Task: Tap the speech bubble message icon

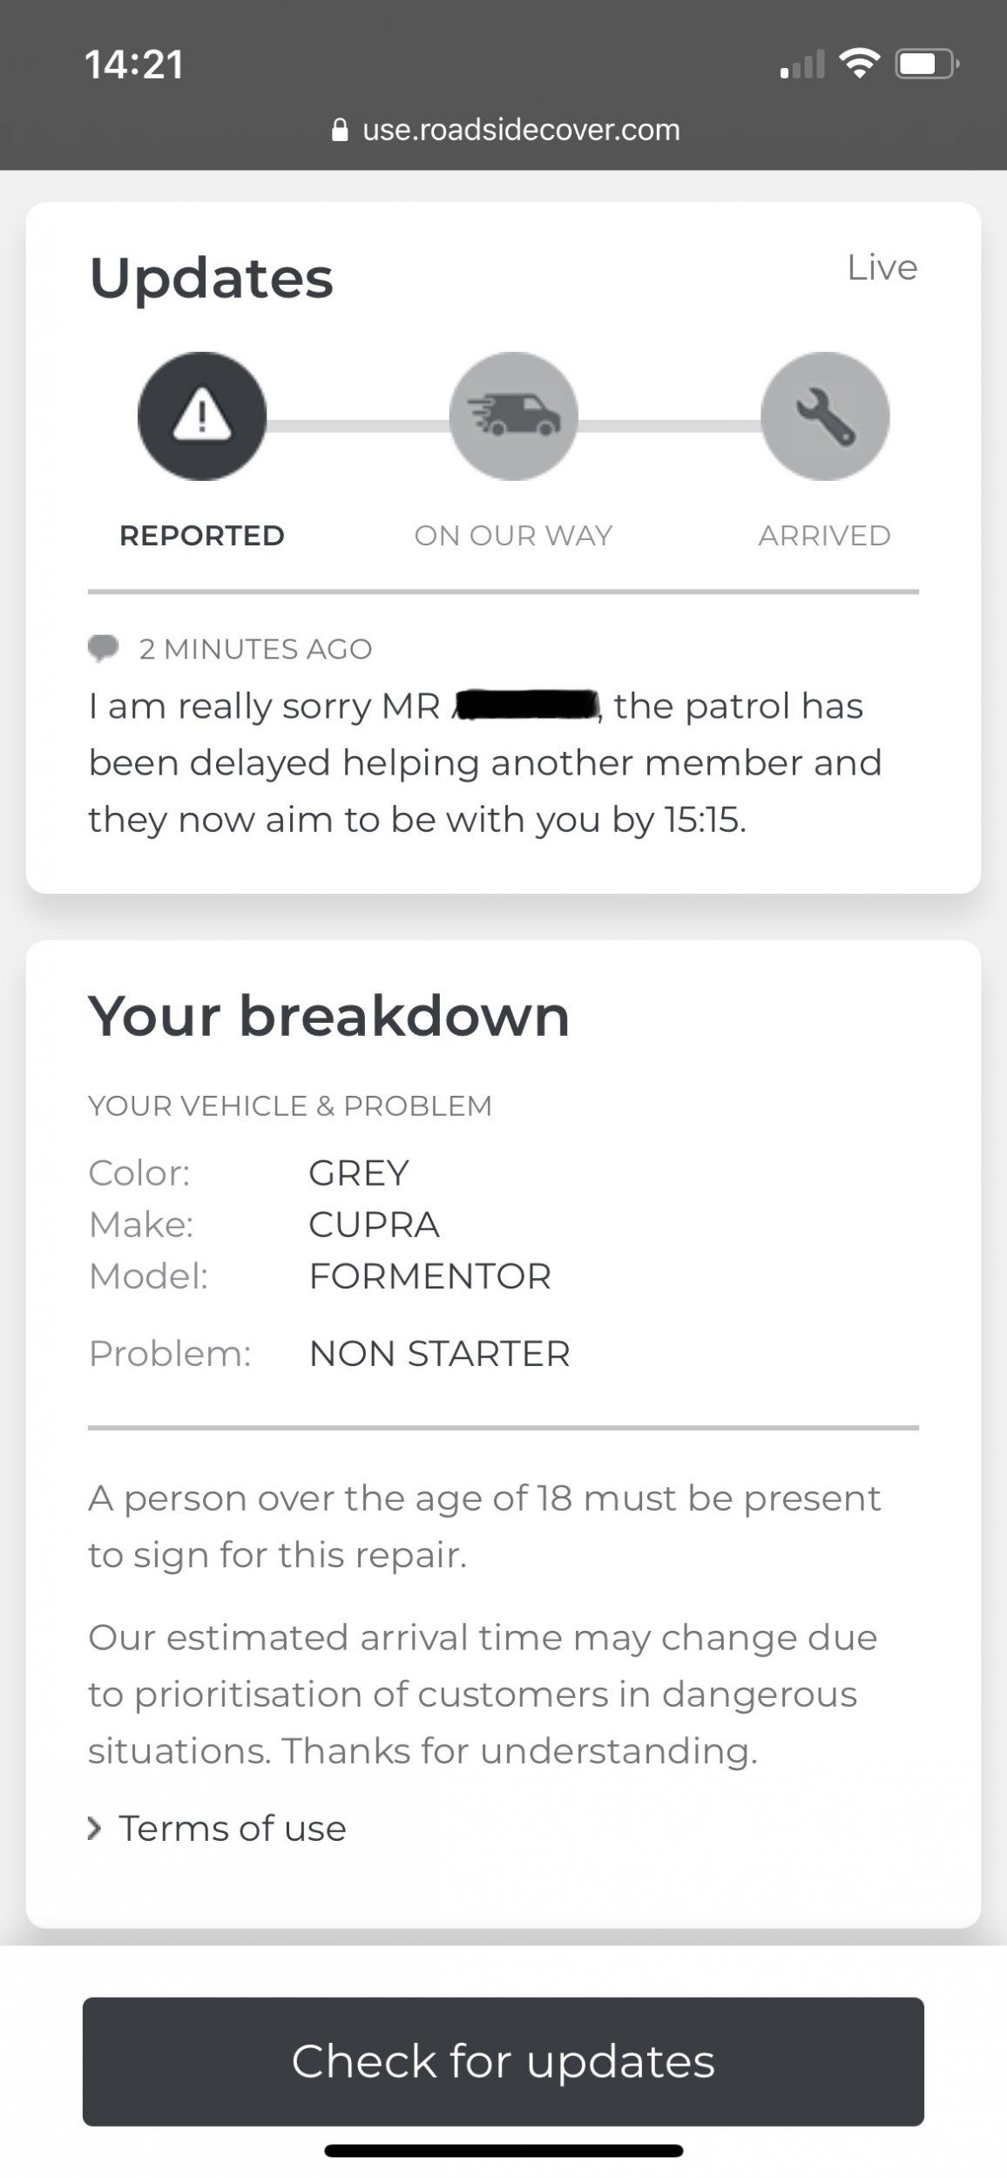Action: [104, 648]
